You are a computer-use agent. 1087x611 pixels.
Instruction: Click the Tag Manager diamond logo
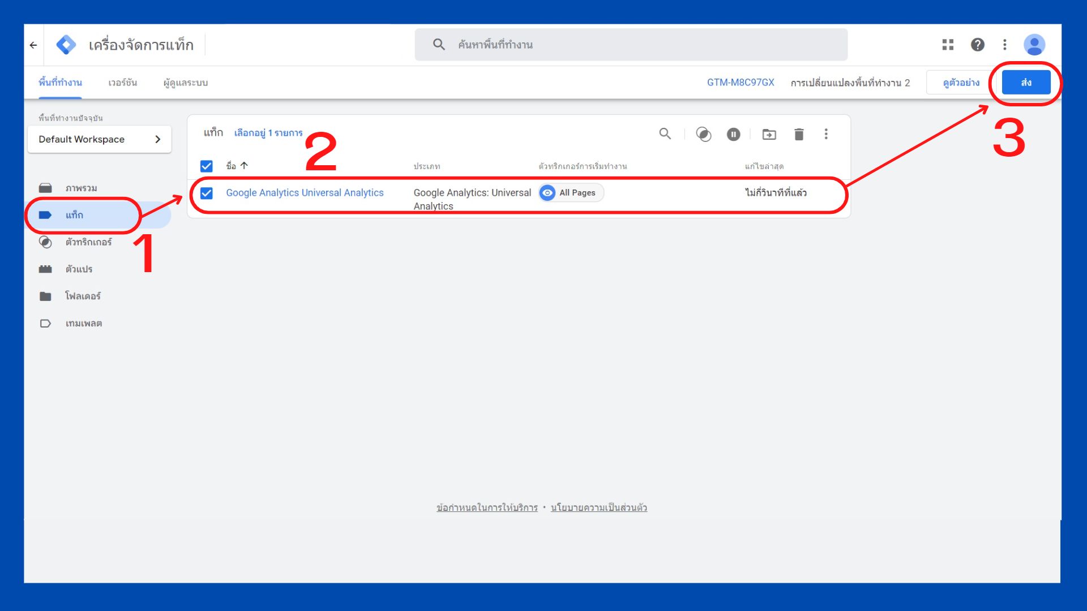click(x=66, y=45)
